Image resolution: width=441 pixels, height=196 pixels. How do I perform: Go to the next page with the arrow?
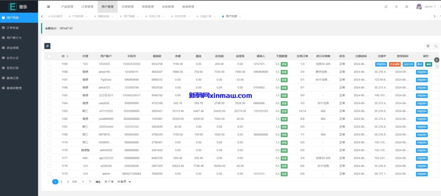68,182
